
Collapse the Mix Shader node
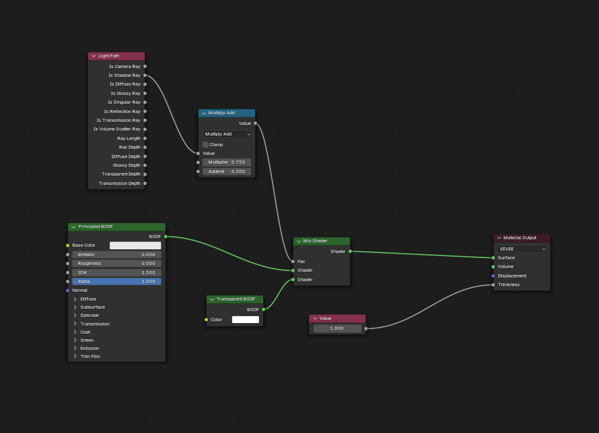click(x=299, y=241)
